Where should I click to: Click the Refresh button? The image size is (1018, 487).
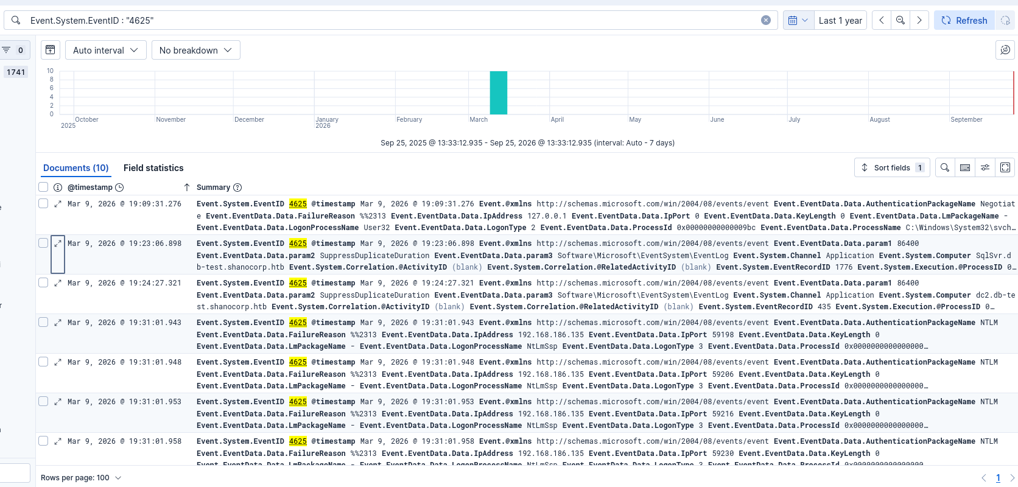pyautogui.click(x=964, y=20)
